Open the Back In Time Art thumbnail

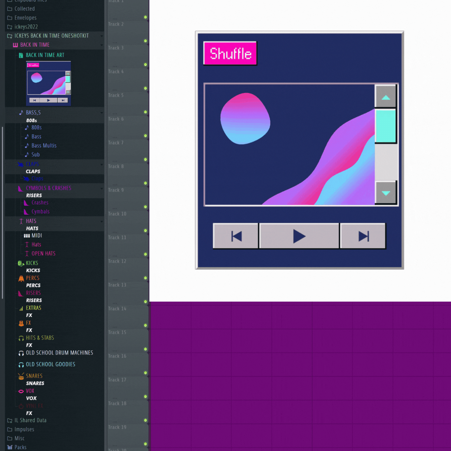(48, 83)
